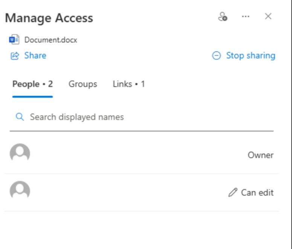The height and width of the screenshot is (249, 292).
Task: Click the grant access person icon
Action: pyautogui.click(x=223, y=17)
